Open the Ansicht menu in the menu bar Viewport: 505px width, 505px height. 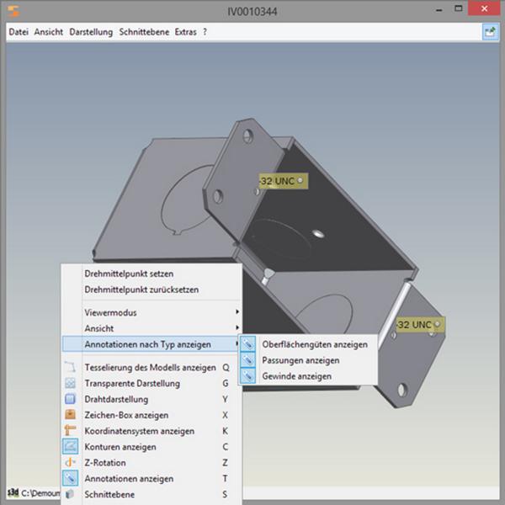tap(48, 32)
